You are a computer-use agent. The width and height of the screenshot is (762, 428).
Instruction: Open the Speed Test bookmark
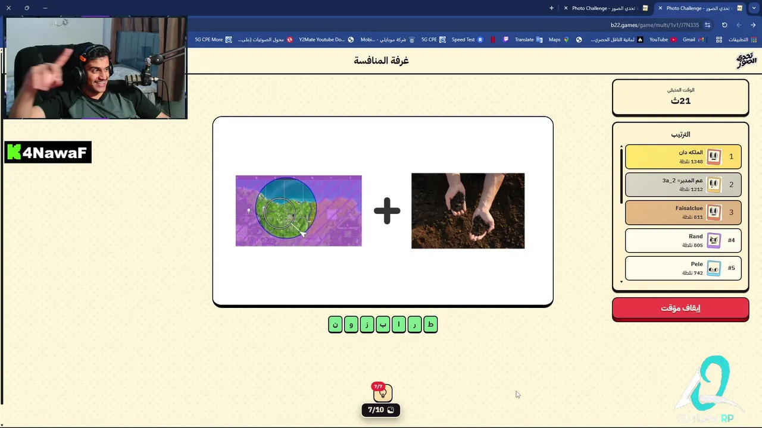(467, 40)
